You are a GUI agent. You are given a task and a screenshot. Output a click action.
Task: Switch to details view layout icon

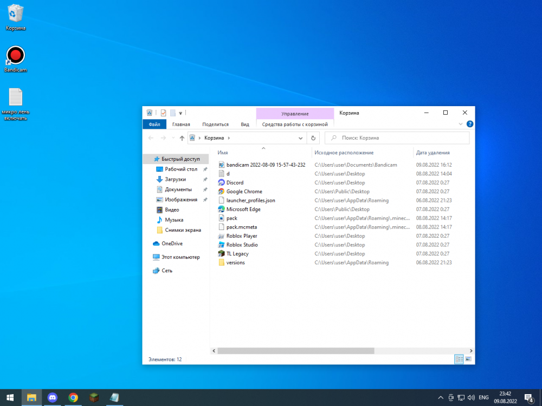(x=459, y=359)
